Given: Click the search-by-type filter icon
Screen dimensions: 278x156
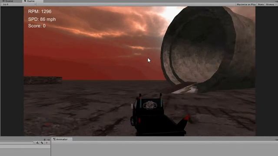Looking at the screenshot, I should click(37, 143).
